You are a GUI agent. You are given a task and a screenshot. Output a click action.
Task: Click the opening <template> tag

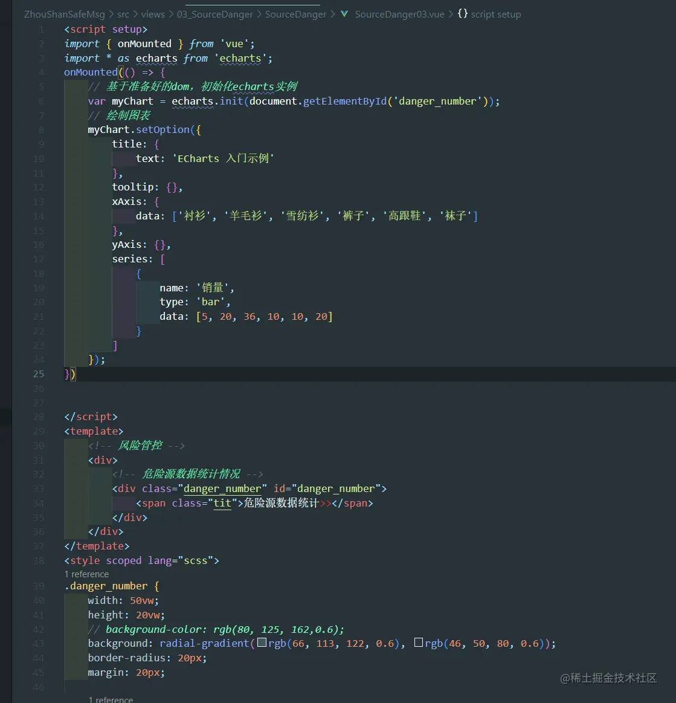coord(94,432)
